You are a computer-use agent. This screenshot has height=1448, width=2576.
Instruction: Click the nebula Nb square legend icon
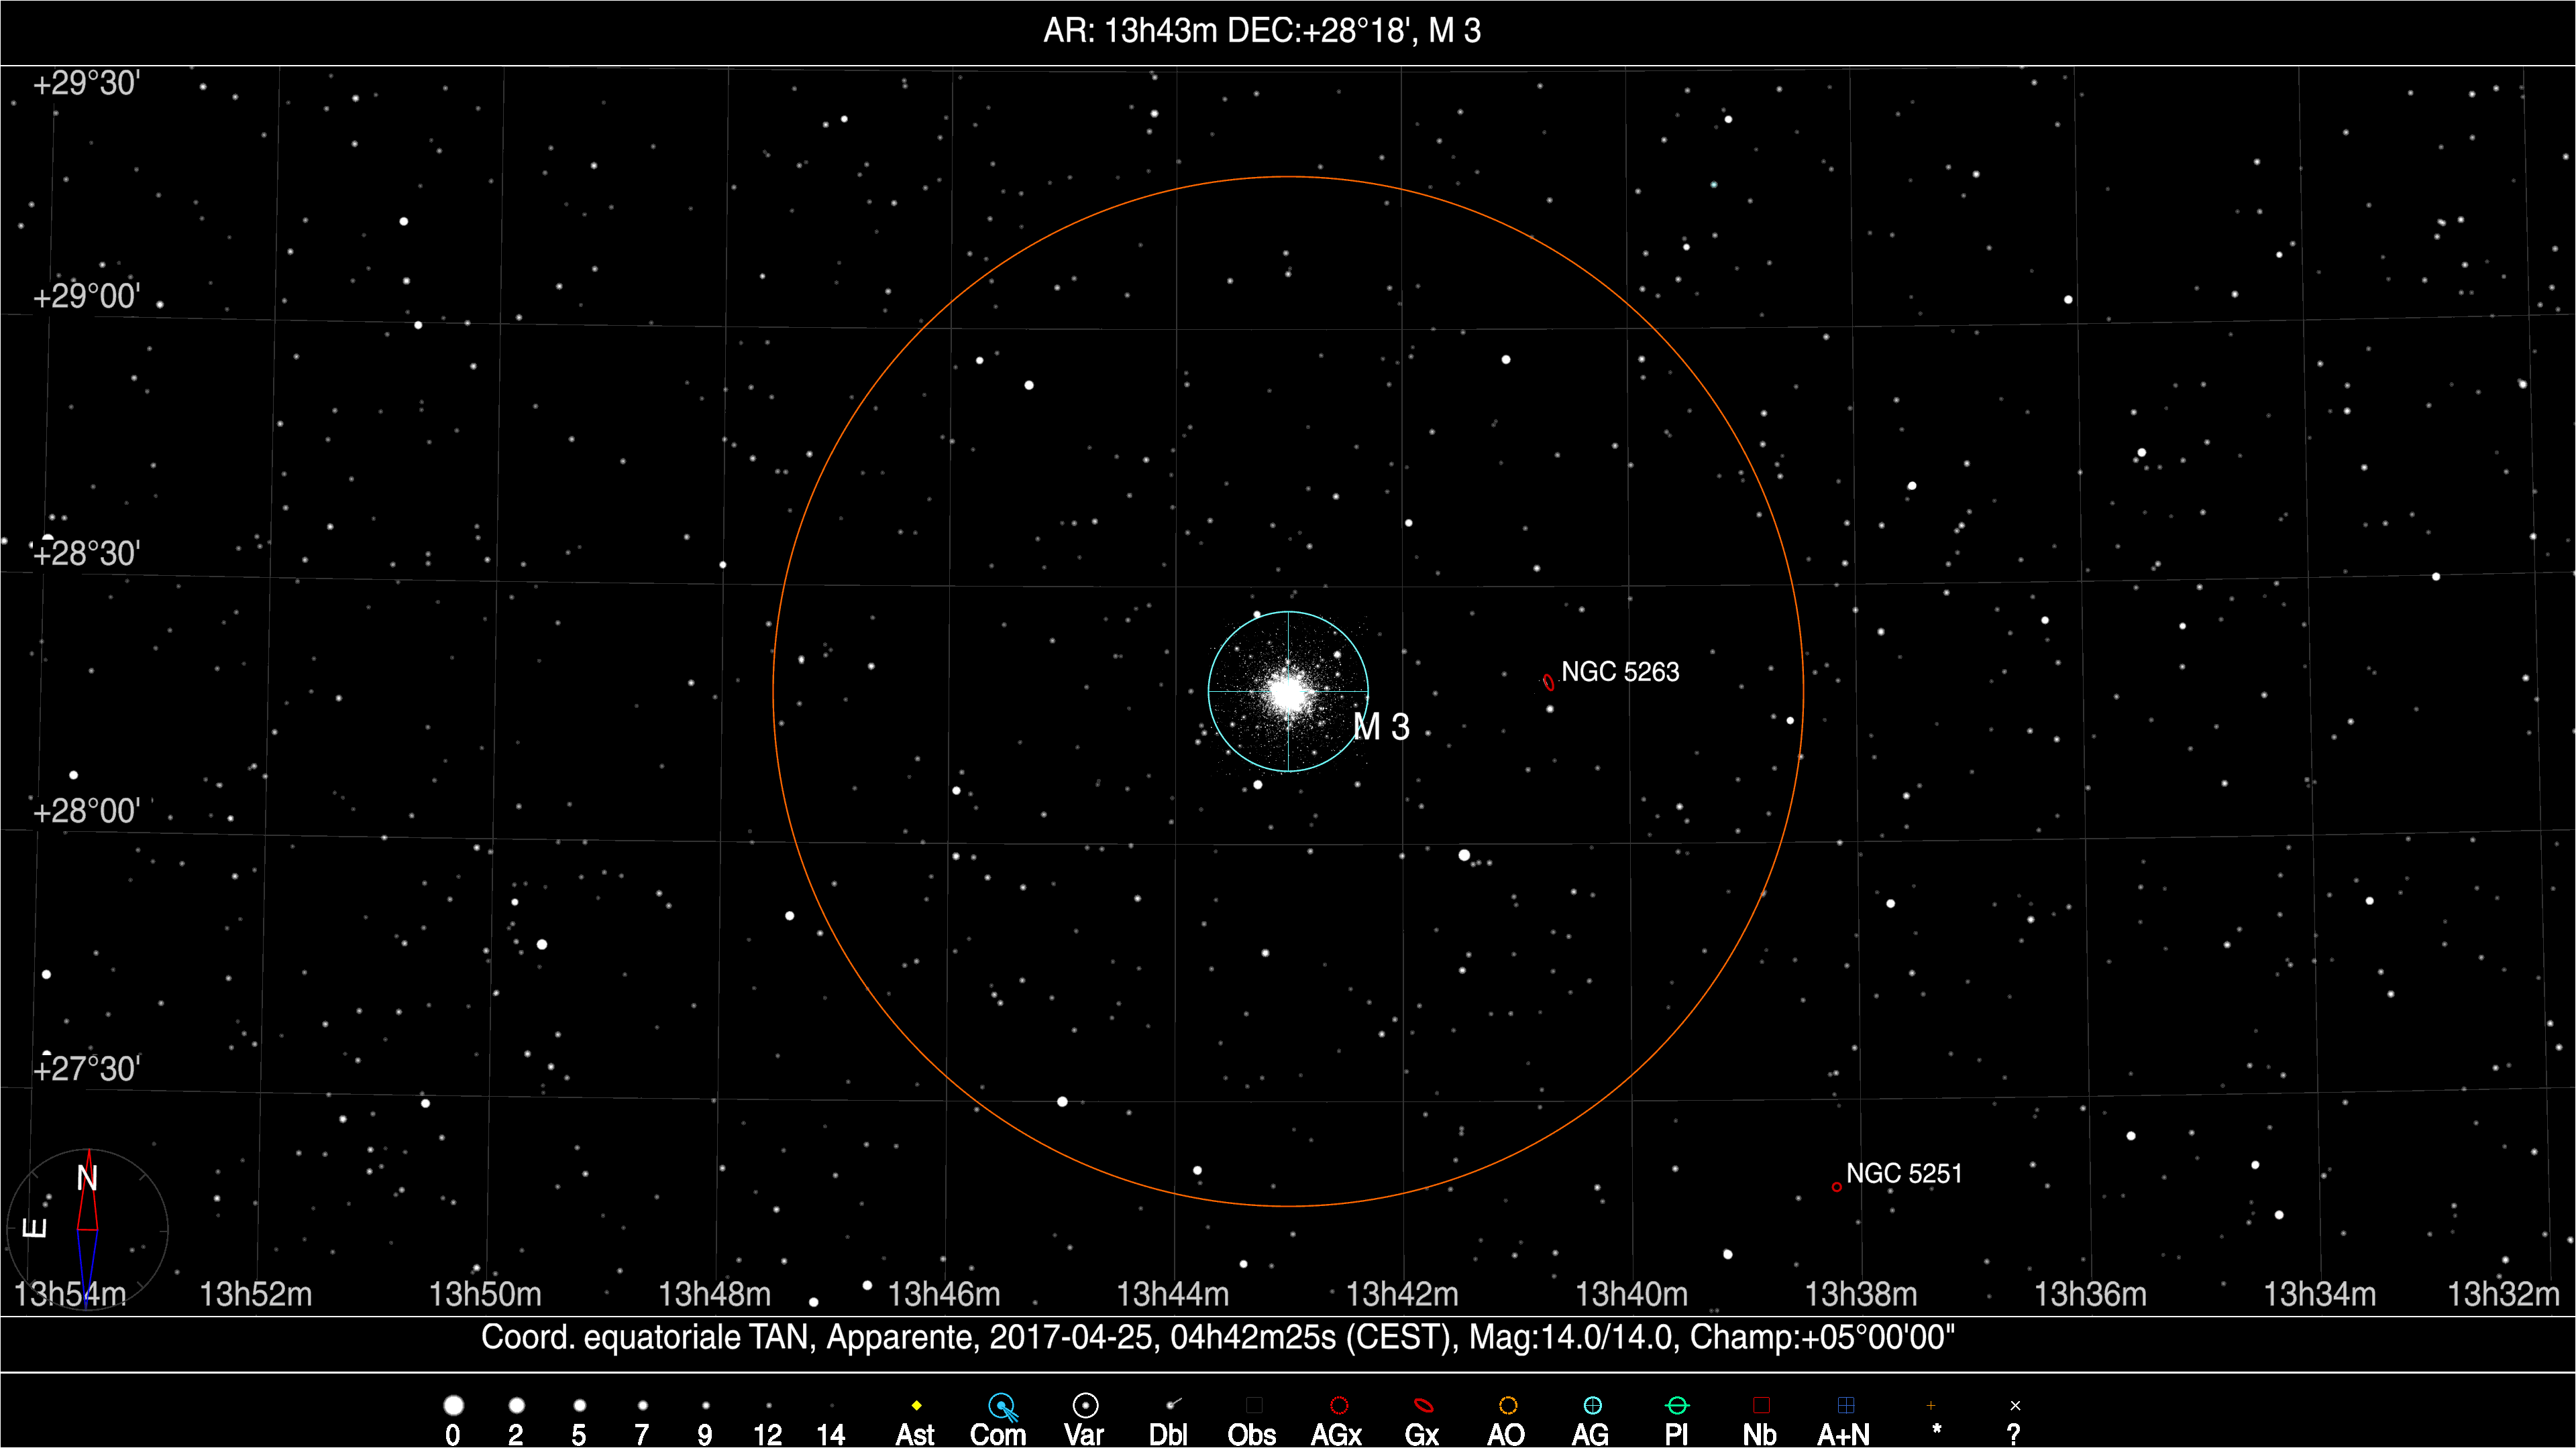[x=1761, y=1405]
